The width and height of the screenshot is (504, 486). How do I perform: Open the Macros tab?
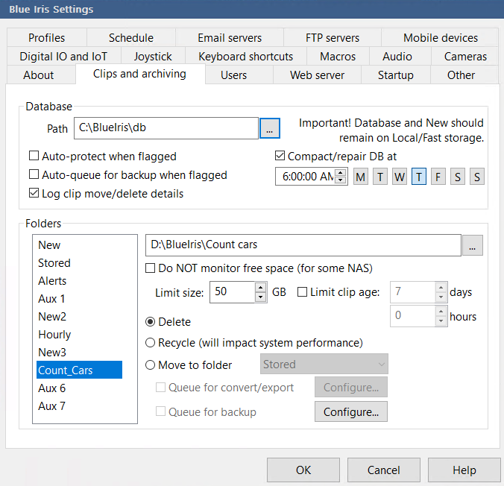coord(338,56)
